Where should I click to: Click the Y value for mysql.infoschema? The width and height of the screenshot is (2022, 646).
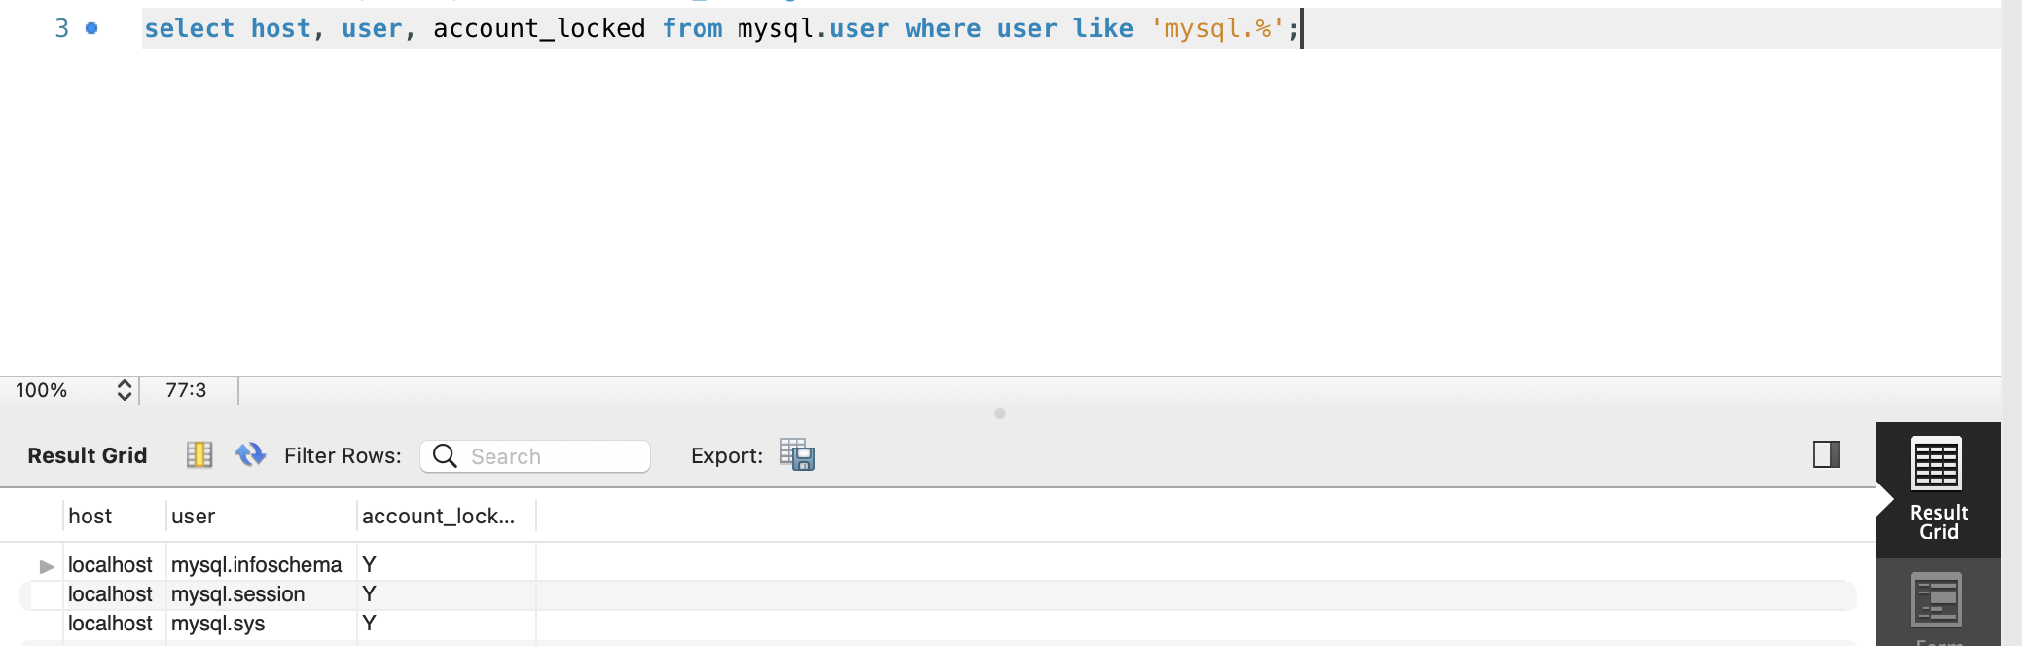369,565
